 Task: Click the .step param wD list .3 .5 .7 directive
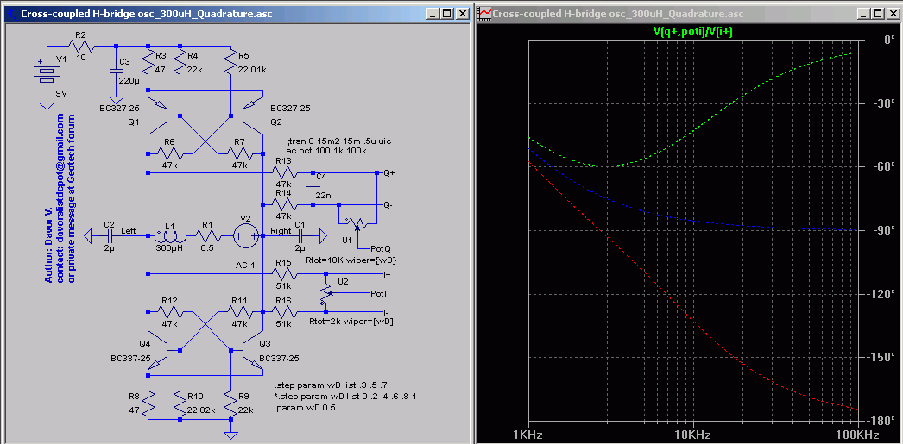point(332,384)
